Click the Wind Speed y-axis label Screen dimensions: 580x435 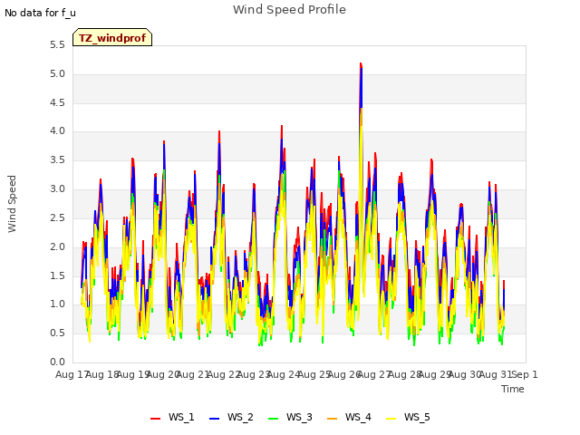point(12,204)
